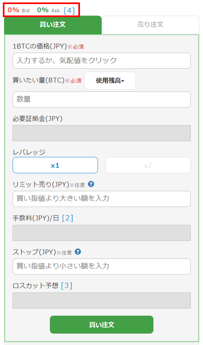
Task: Click help icon beside リミット売り(JPY)
Action: [x=91, y=184]
